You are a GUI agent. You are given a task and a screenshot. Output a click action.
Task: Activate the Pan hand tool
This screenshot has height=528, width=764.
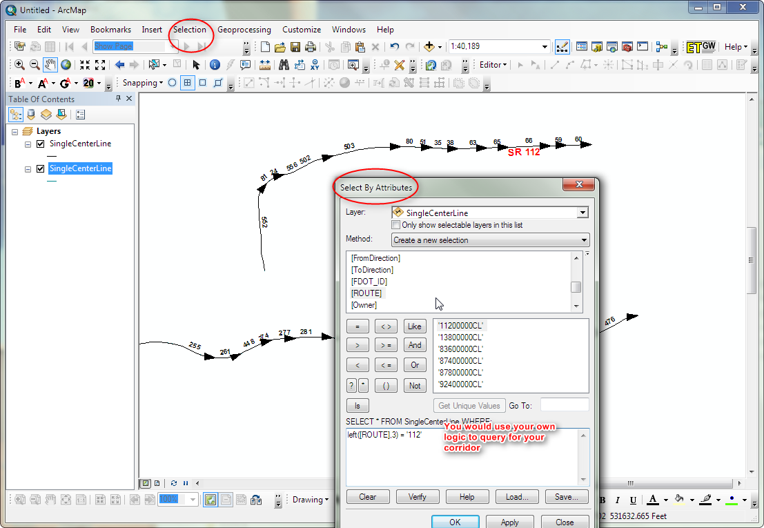coord(50,65)
